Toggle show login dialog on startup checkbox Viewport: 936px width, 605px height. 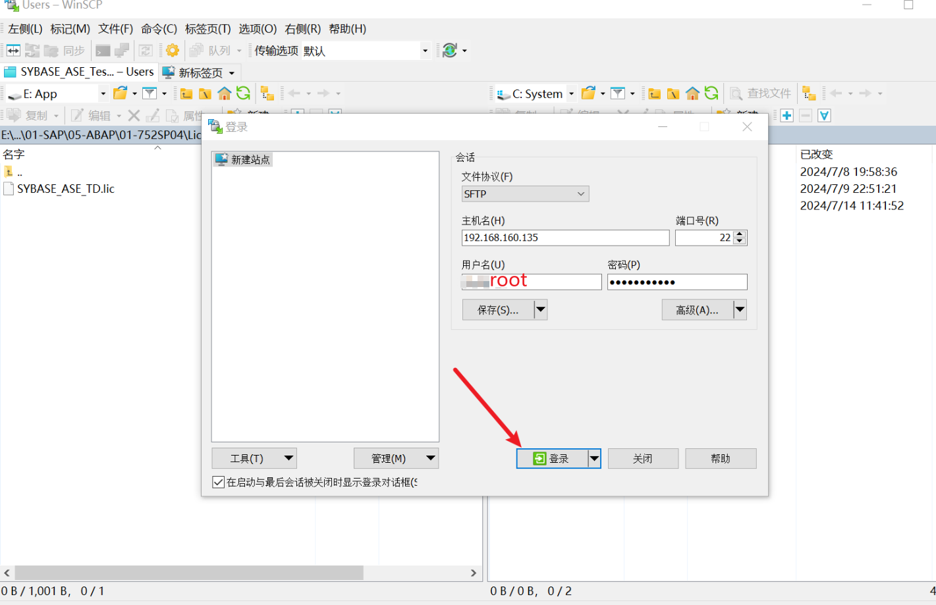219,483
